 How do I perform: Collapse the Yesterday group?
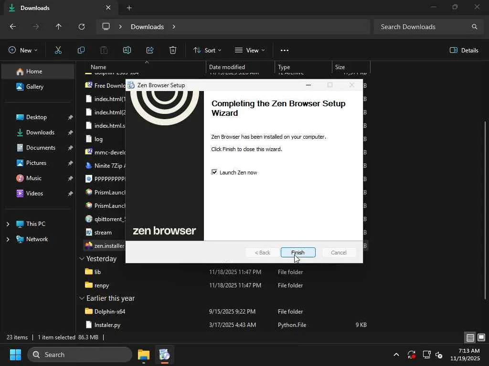82,259
